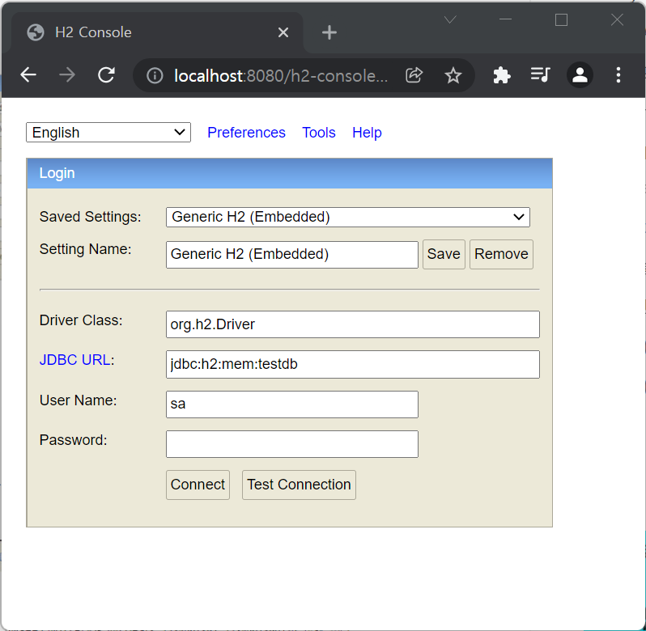The image size is (646, 631).
Task: Bookmark this page with star icon
Action: pos(453,75)
